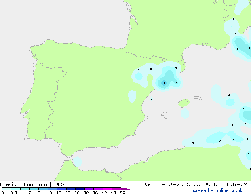Click Menorca island outline
The width and height of the screenshot is (251, 194).
point(197,97)
